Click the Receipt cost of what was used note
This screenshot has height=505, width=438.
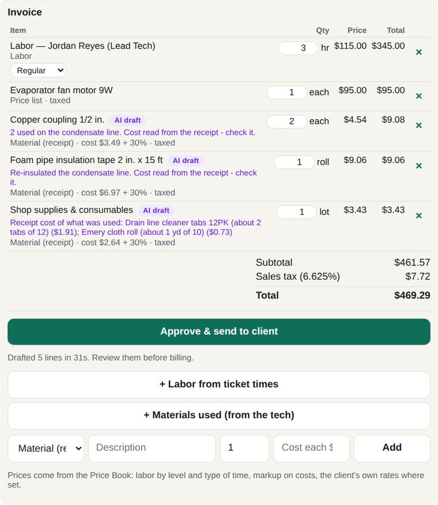[135, 227]
